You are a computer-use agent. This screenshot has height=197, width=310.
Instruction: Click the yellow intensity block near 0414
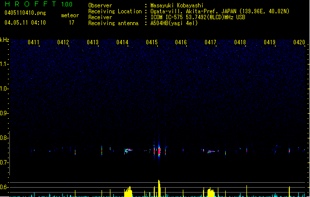(128, 192)
